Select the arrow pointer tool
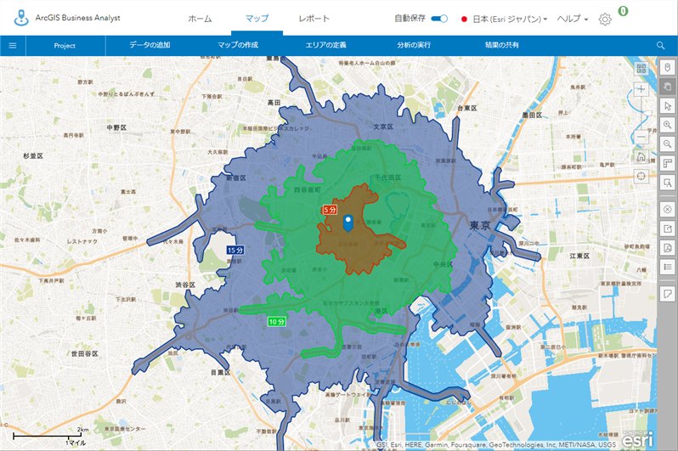 tap(668, 106)
